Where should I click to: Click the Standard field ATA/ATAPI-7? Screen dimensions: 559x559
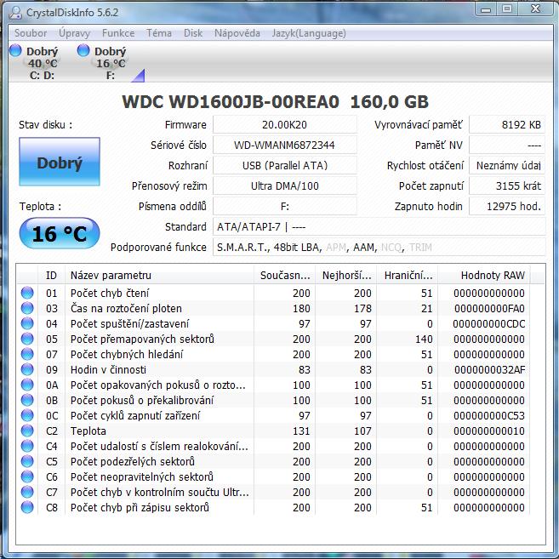[x=379, y=226]
